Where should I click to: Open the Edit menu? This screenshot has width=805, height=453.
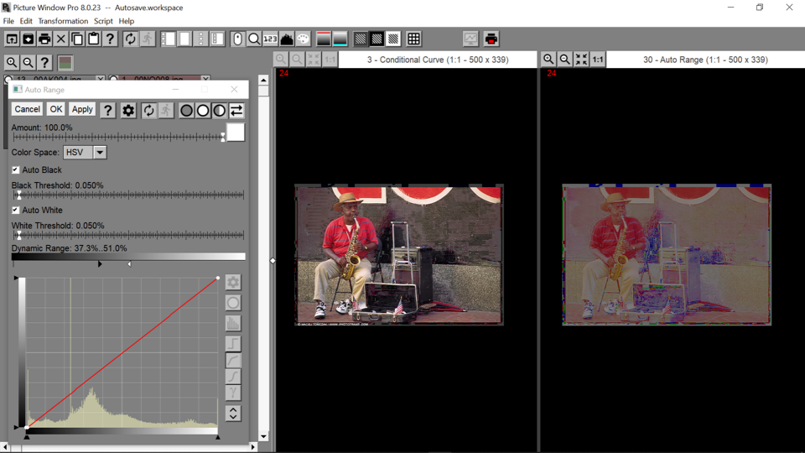26,21
